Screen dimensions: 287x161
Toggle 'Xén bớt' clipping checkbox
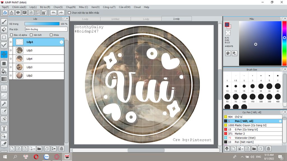pos(31,35)
